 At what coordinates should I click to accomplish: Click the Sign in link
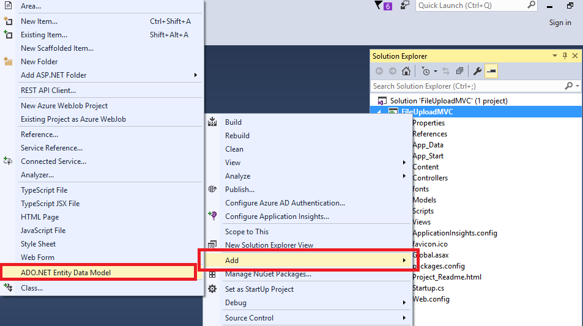pyautogui.click(x=560, y=23)
